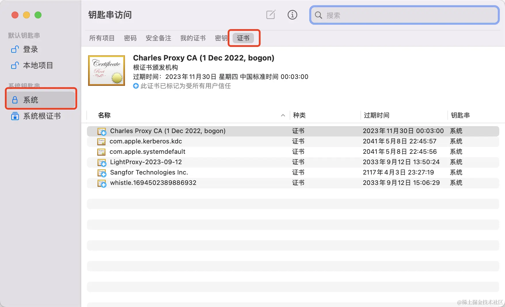Click 证书 kind cell in Sangfor row
The height and width of the screenshot is (307, 505).
pos(298,172)
